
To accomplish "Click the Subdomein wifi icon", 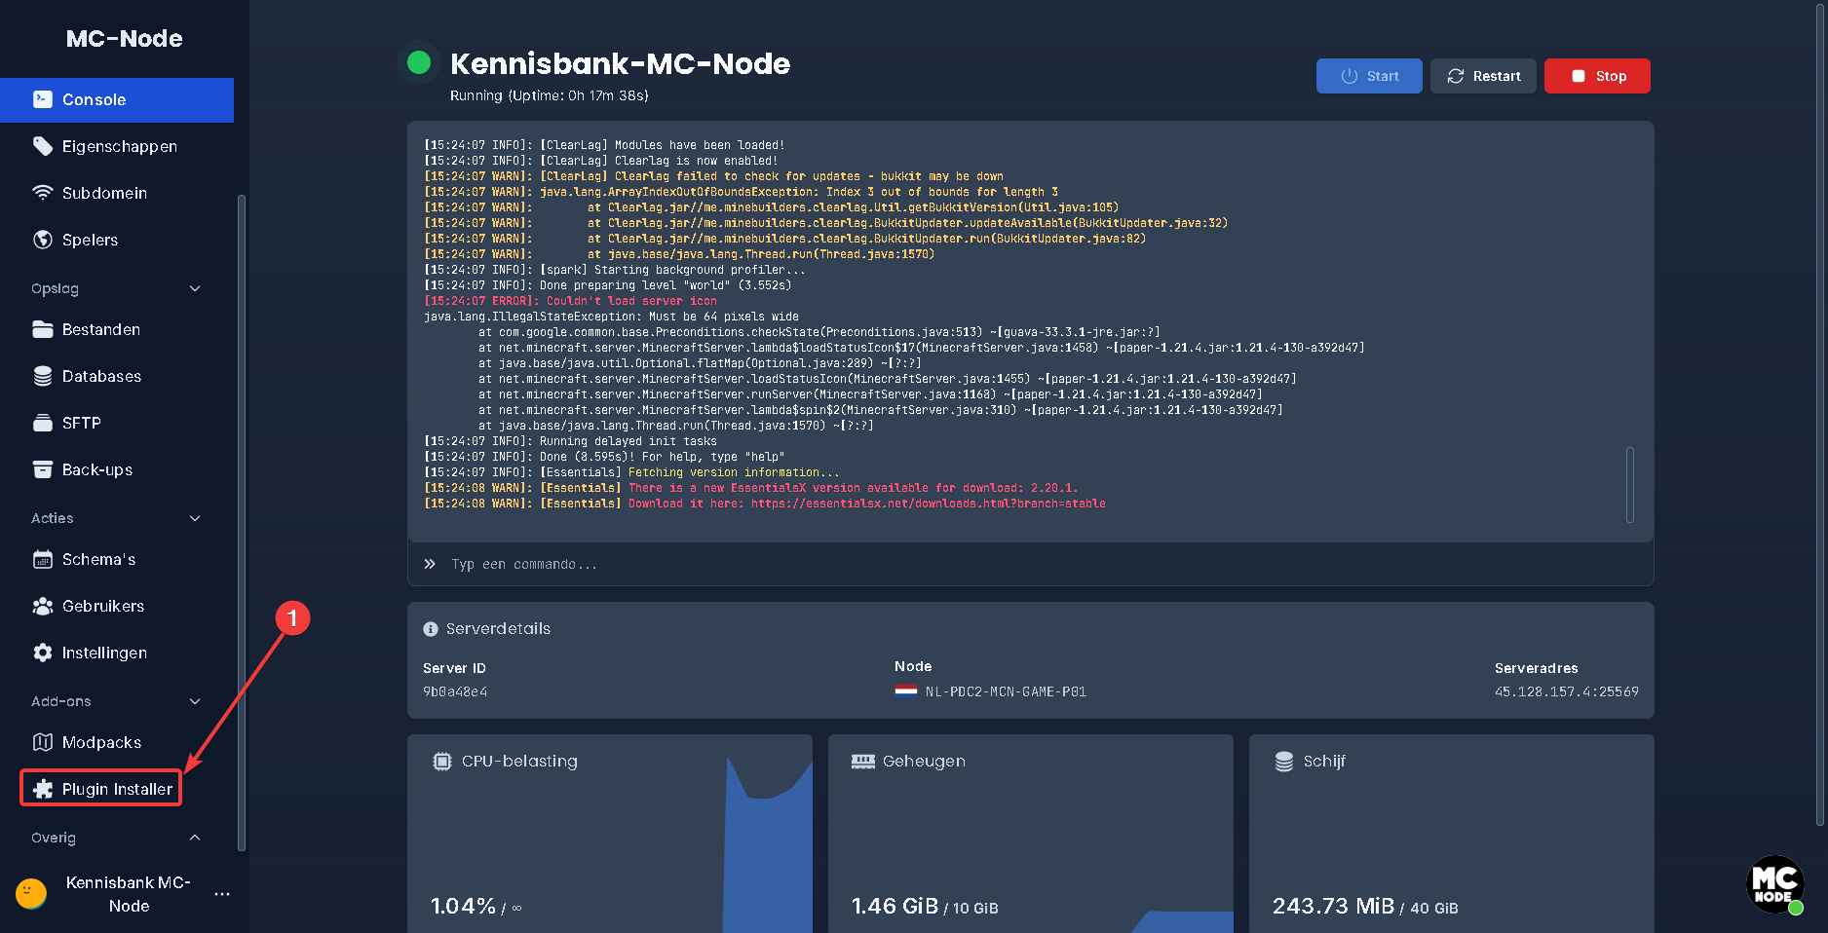I will pyautogui.click(x=43, y=193).
